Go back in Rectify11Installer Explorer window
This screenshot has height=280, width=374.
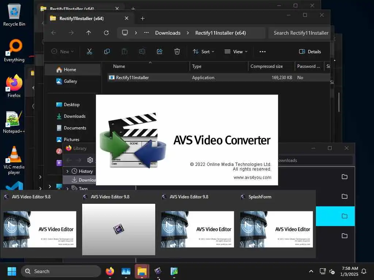(54, 33)
